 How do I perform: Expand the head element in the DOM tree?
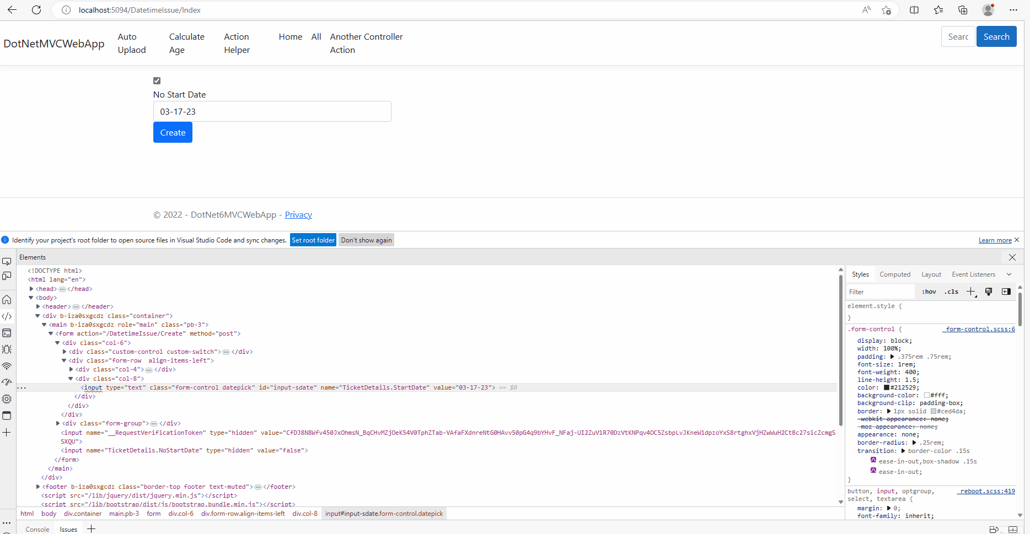point(31,288)
